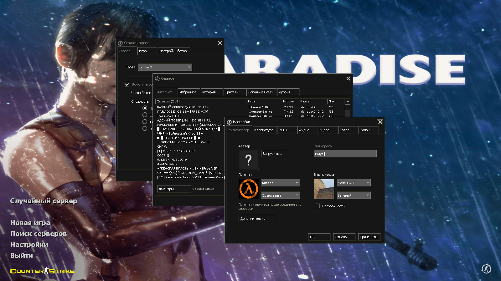Toggle the Включить ботов checkbox
The image size is (501, 281).
click(127, 84)
